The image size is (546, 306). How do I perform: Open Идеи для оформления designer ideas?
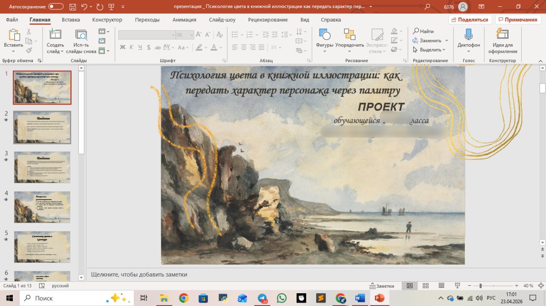[502, 41]
